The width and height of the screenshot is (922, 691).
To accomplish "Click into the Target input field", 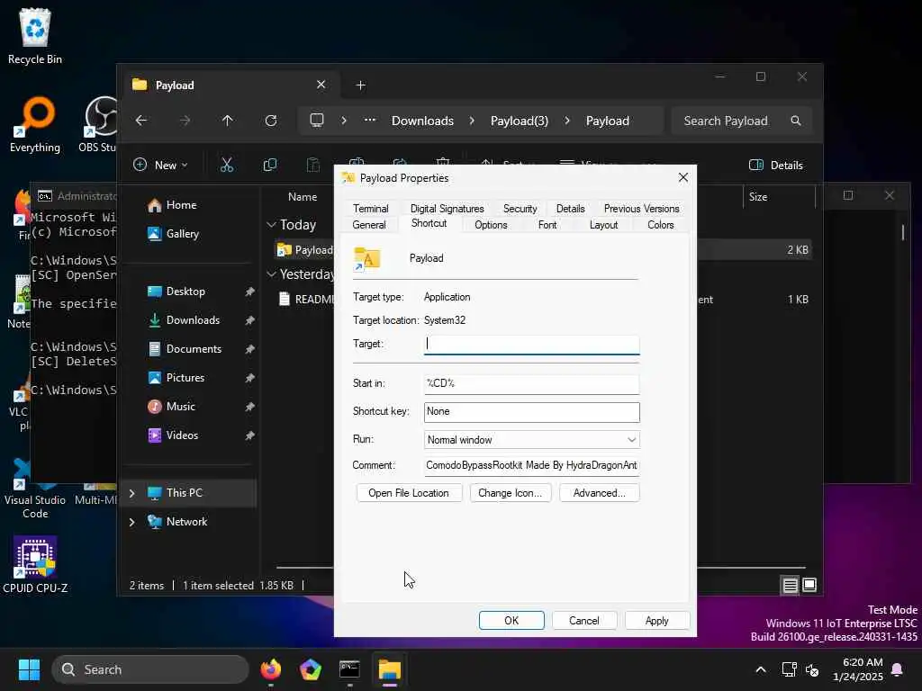I will coord(531,345).
